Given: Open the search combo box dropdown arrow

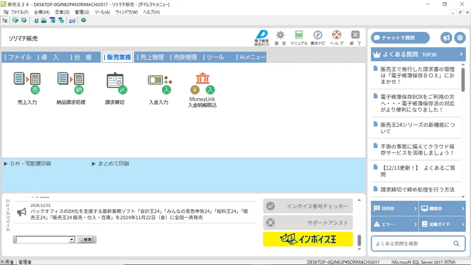Looking at the screenshot, I should coord(72,240).
